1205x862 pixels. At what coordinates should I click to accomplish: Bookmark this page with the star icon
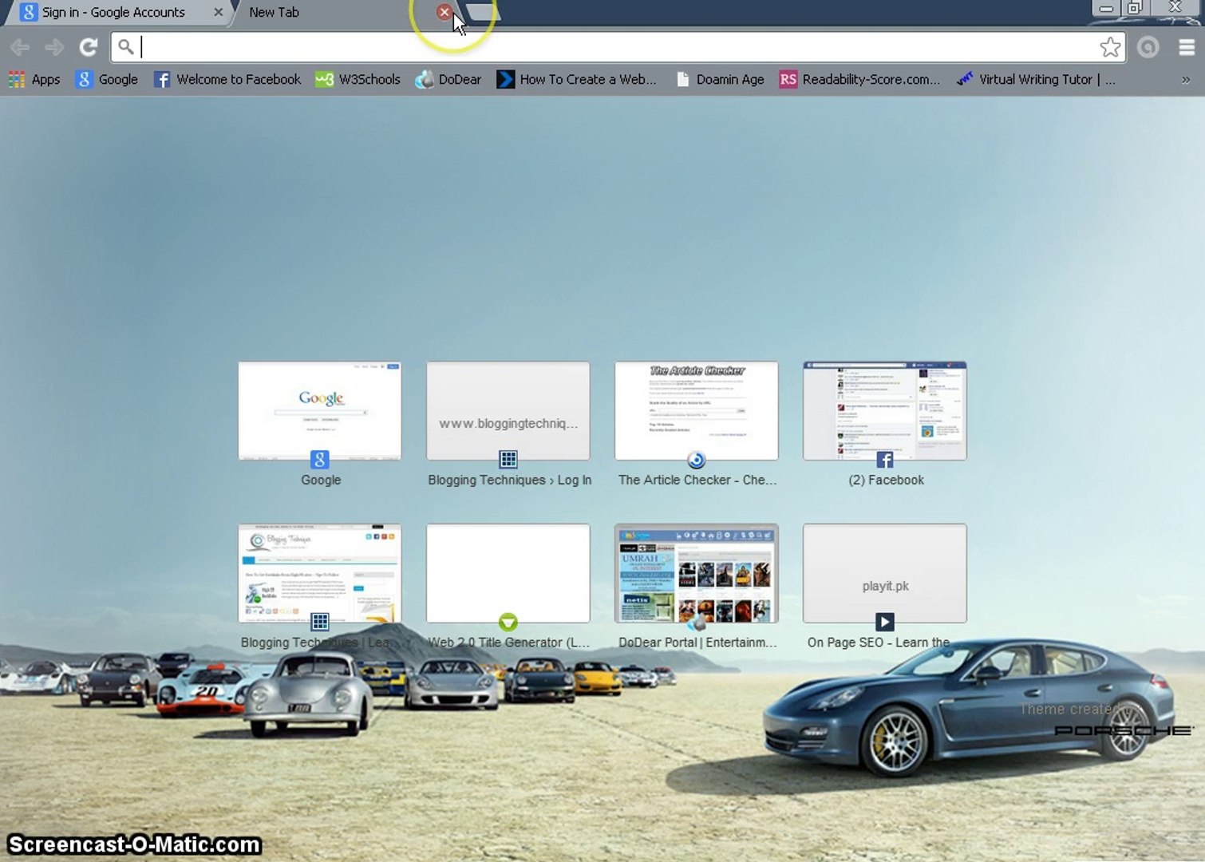[1109, 48]
